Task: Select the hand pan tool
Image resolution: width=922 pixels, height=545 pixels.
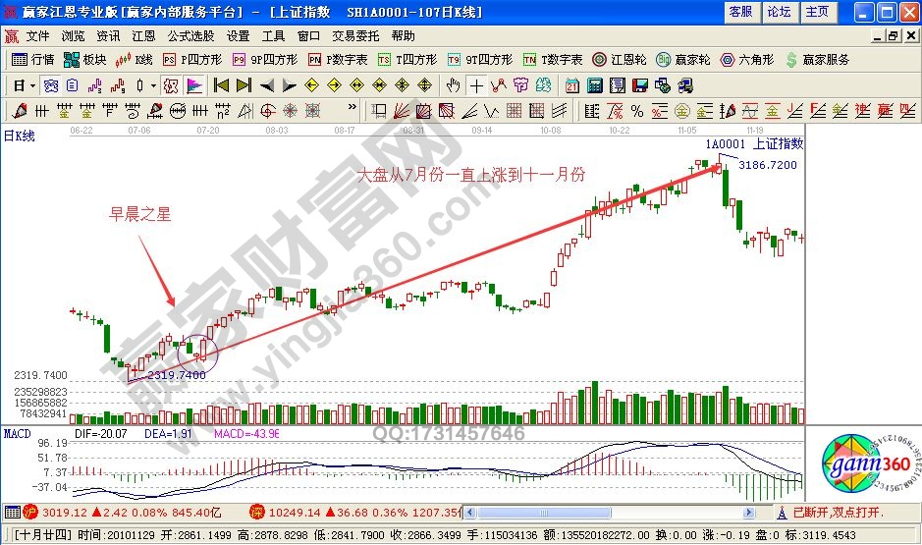Action: click(453, 85)
